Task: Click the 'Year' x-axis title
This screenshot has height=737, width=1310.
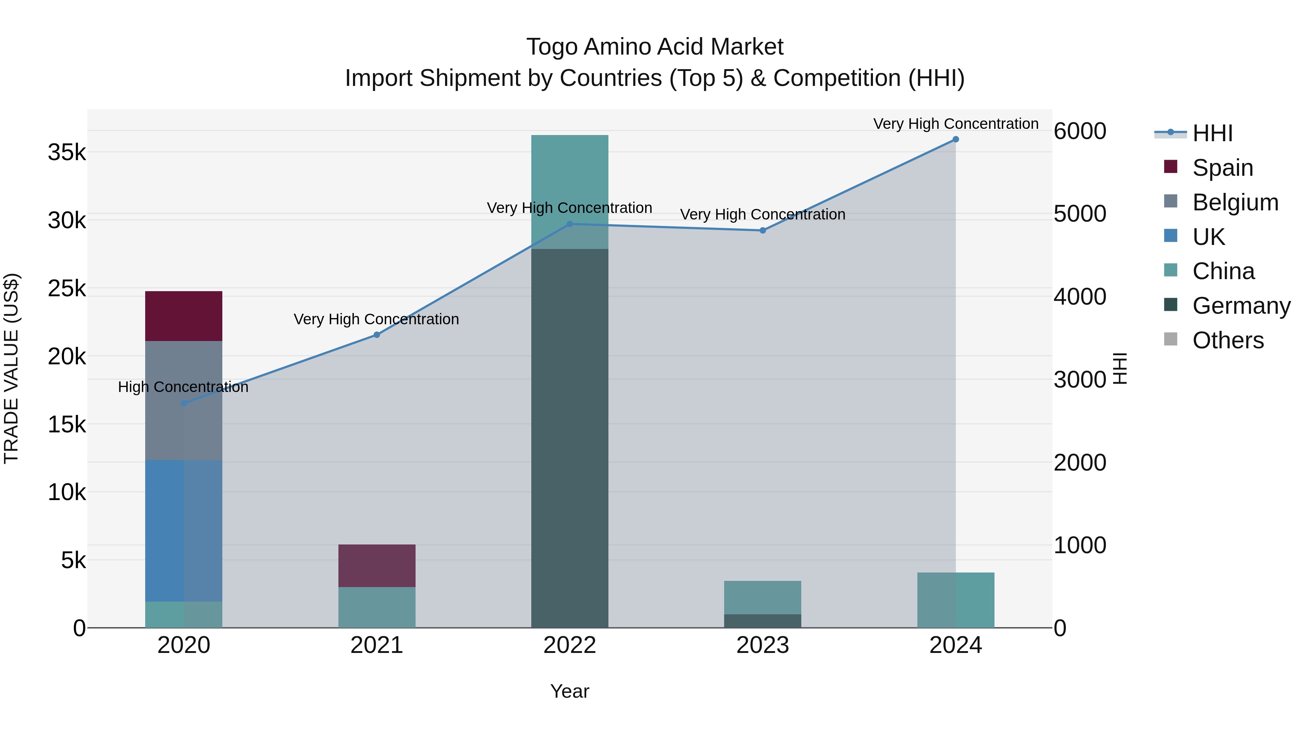Action: click(x=569, y=692)
